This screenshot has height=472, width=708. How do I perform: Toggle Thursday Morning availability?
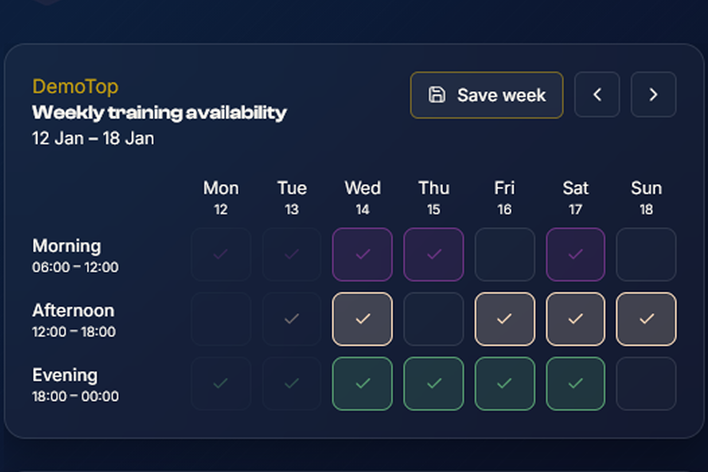(x=433, y=254)
